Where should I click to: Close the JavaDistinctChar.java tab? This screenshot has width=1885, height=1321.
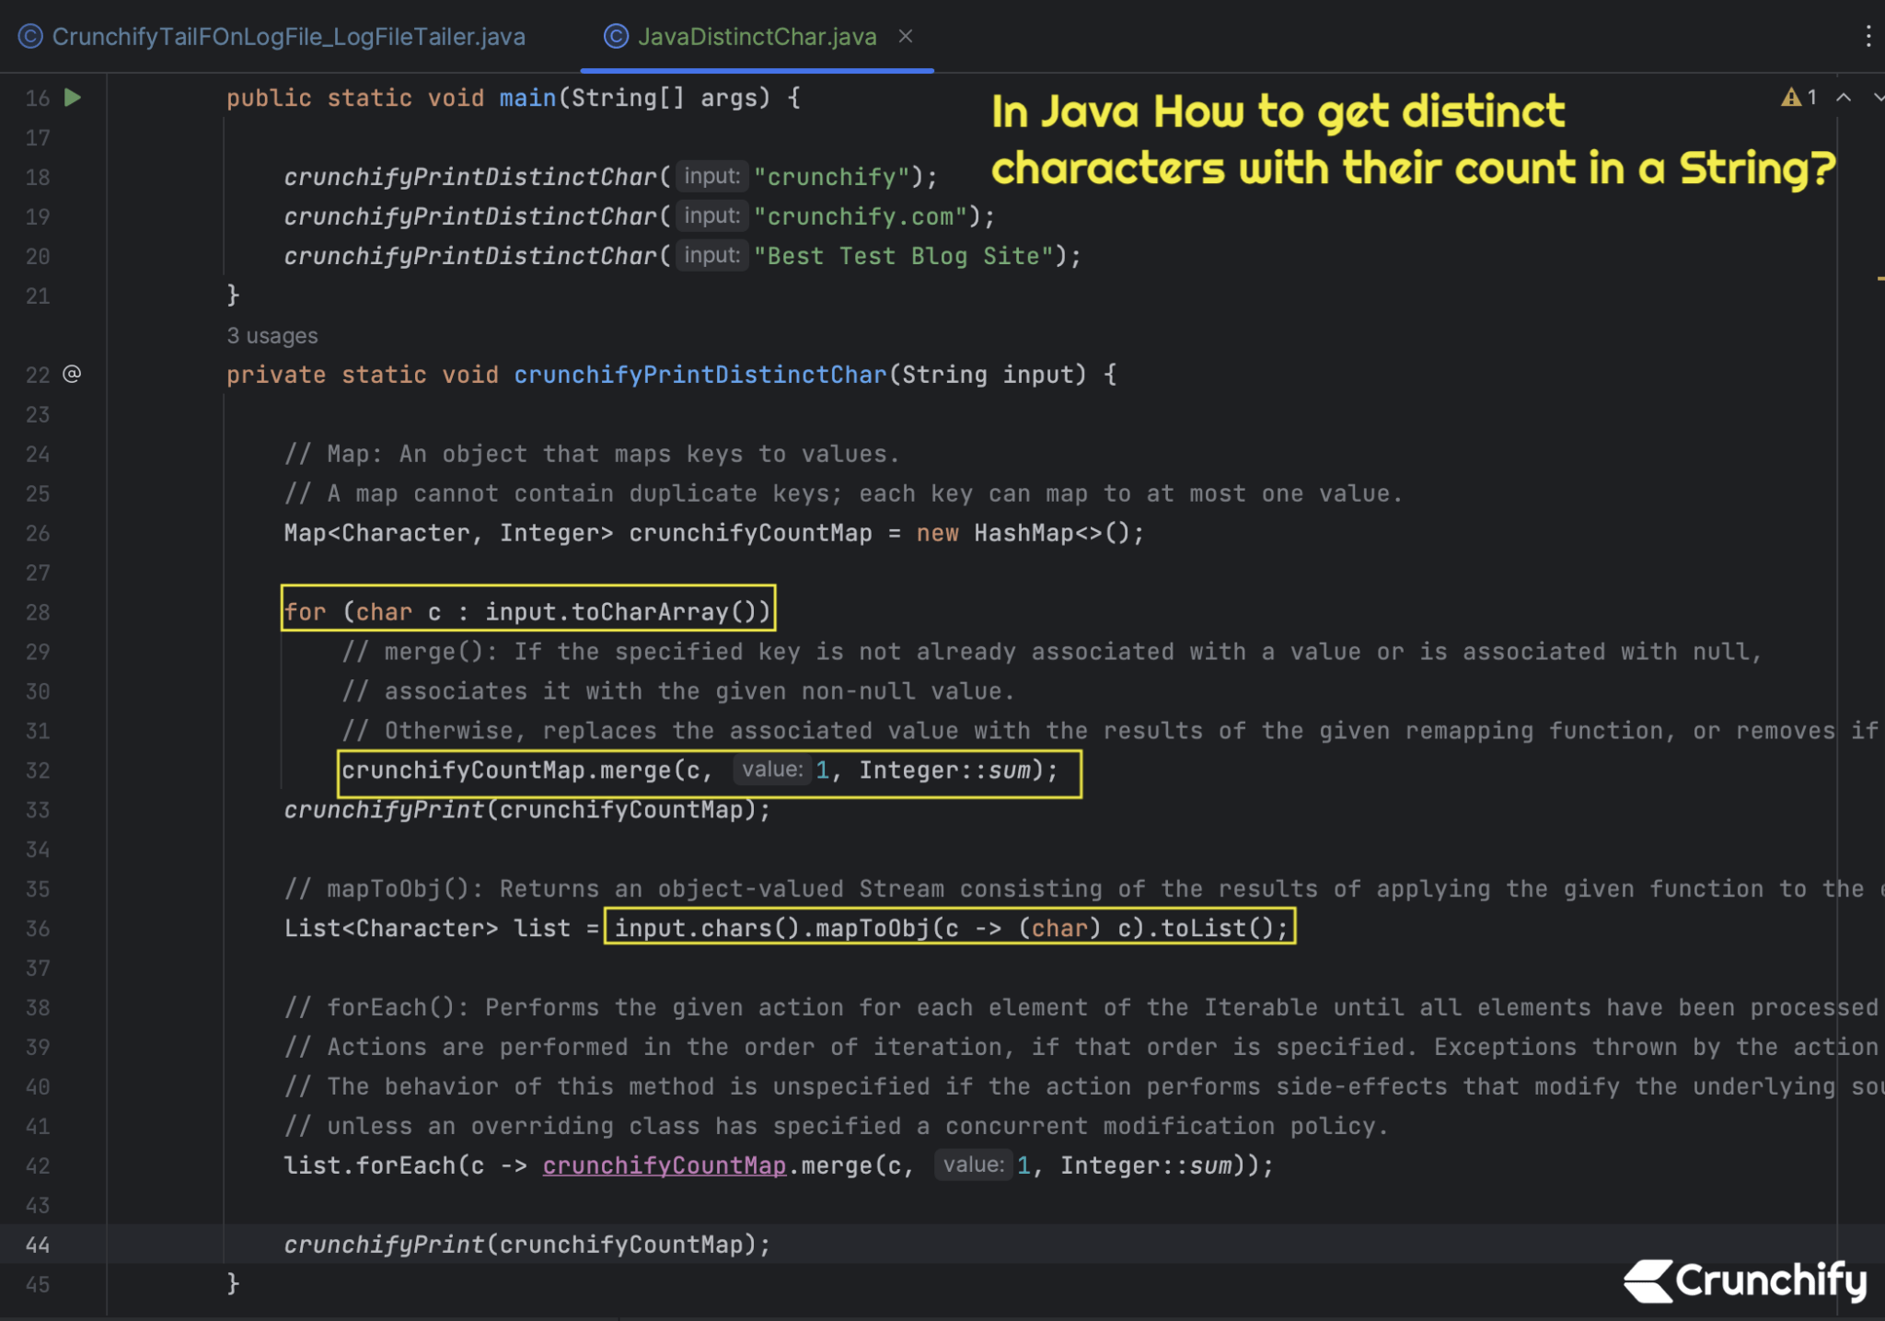coord(907,36)
